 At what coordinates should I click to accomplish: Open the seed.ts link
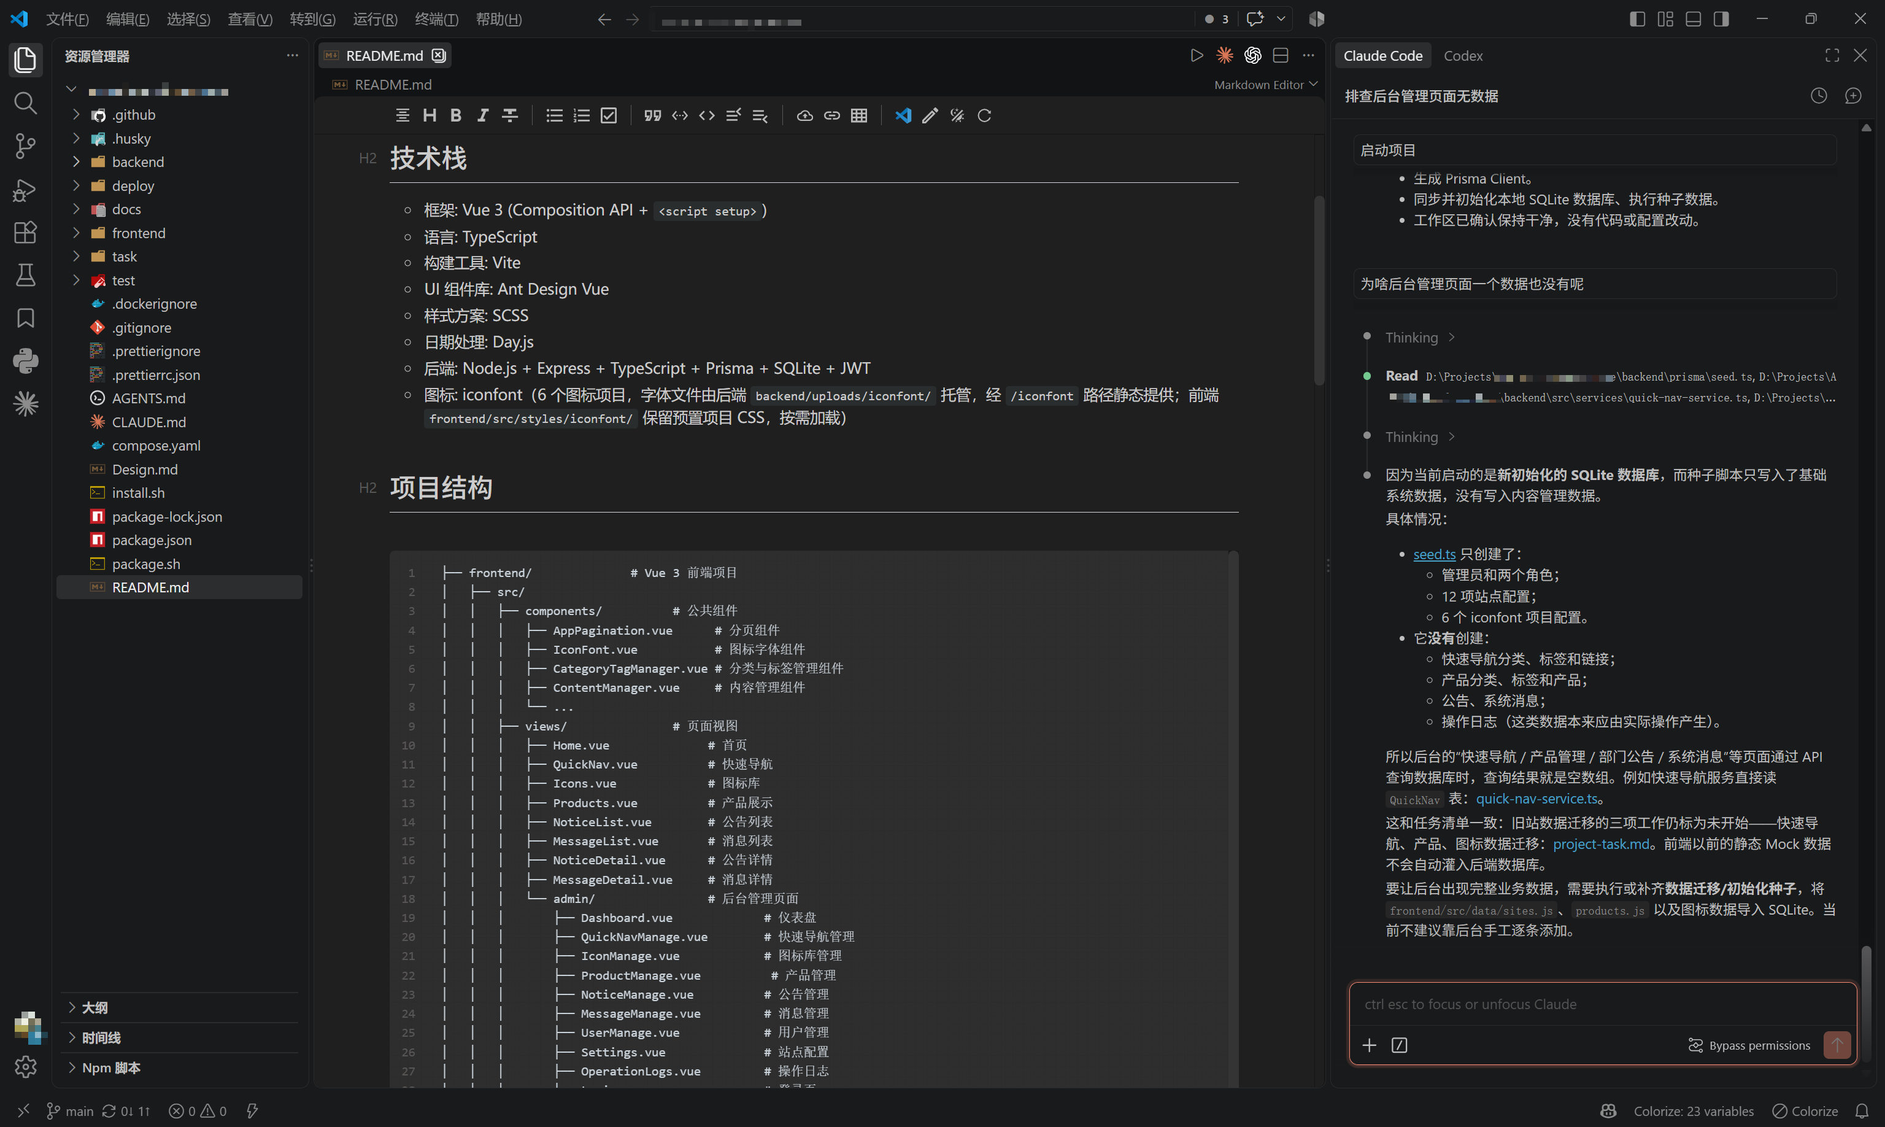(1434, 554)
